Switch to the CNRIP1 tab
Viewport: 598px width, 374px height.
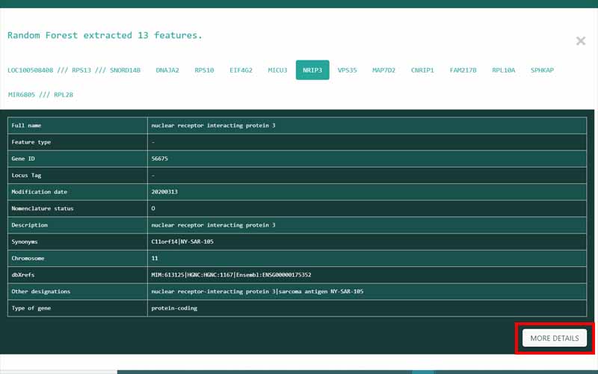422,70
